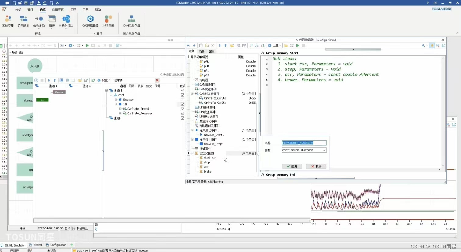Click the refresh icon in CAN simulation toolbar
The height and width of the screenshot is (252, 461).
click(93, 80)
